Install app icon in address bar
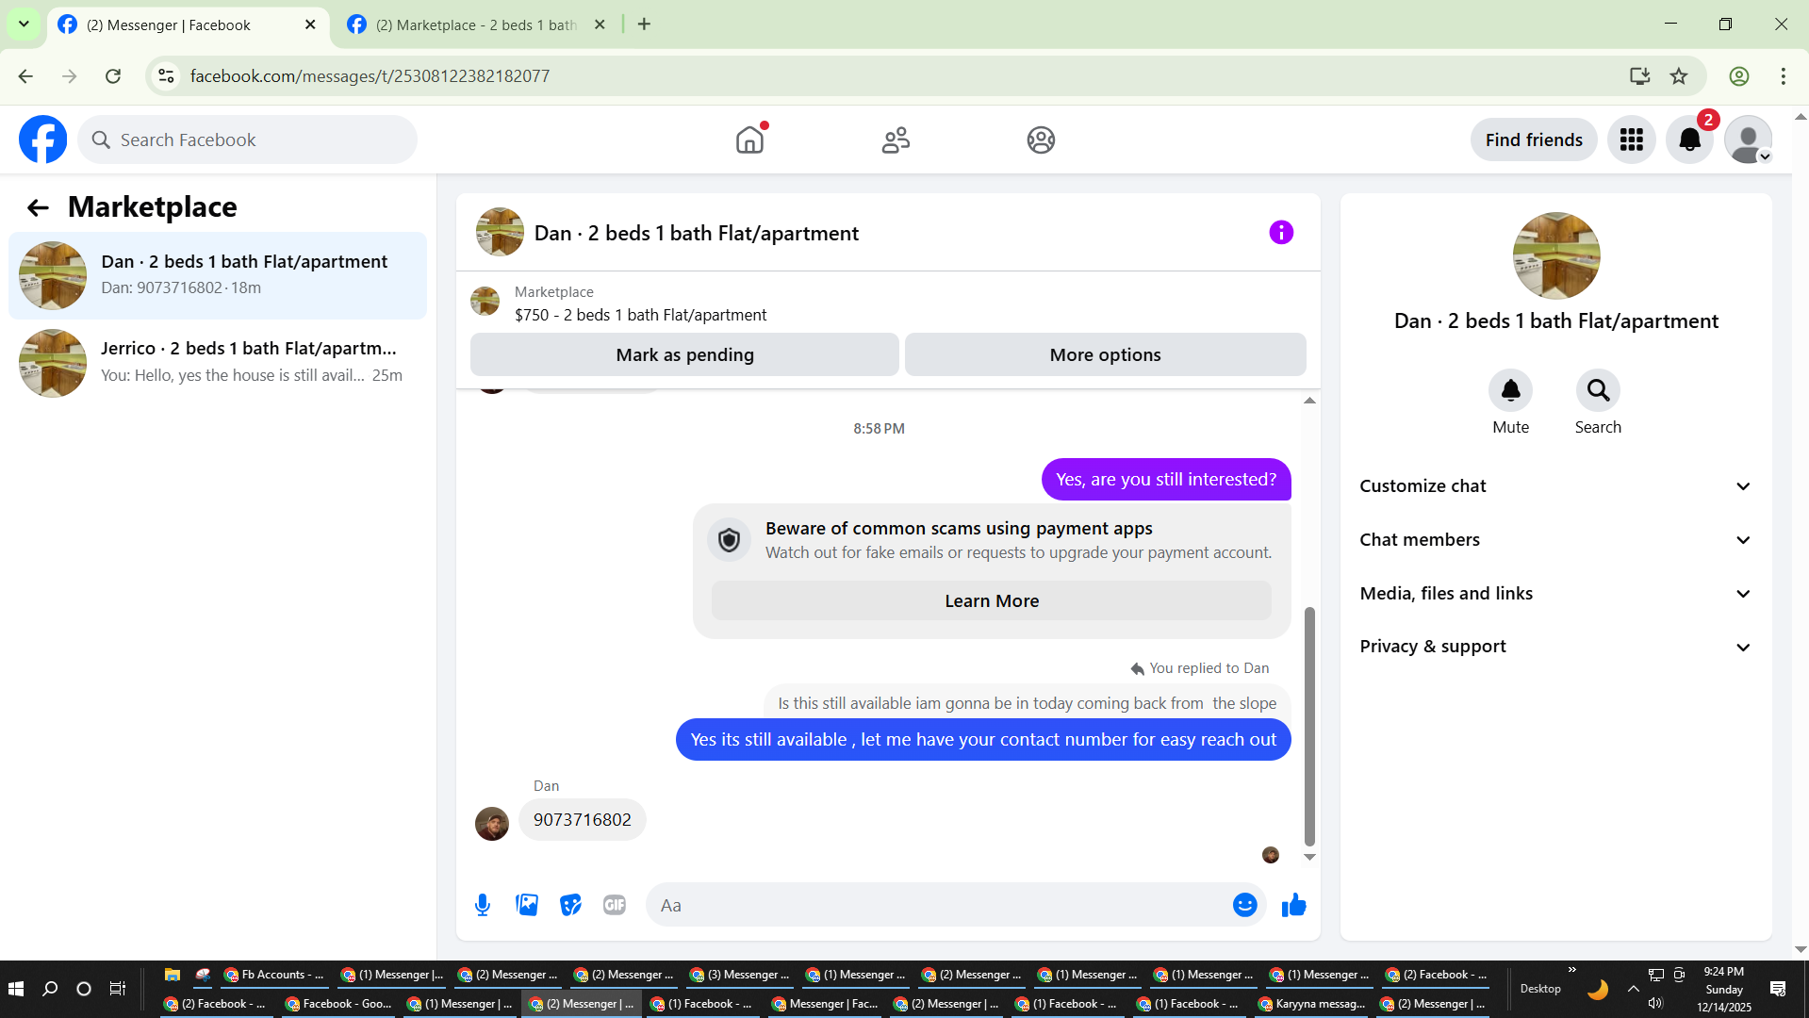The image size is (1809, 1018). point(1639,76)
